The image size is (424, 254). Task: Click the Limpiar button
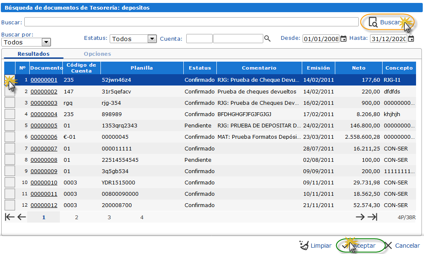pyautogui.click(x=315, y=246)
